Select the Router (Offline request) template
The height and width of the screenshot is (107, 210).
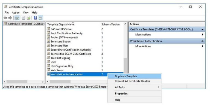(x=64, y=37)
